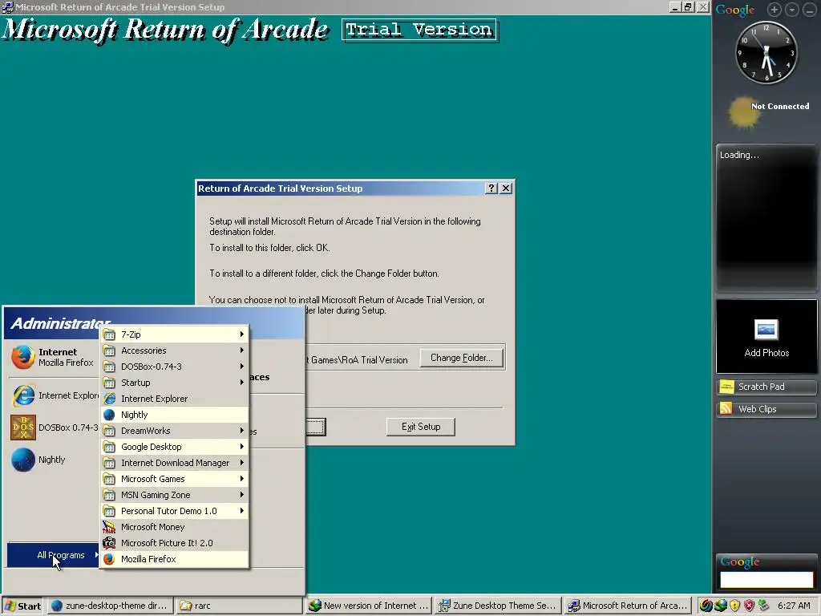Switch to Zune Desktop Theme Setup taskbar button
Viewport: 821px width, 616px height.
coord(497,606)
